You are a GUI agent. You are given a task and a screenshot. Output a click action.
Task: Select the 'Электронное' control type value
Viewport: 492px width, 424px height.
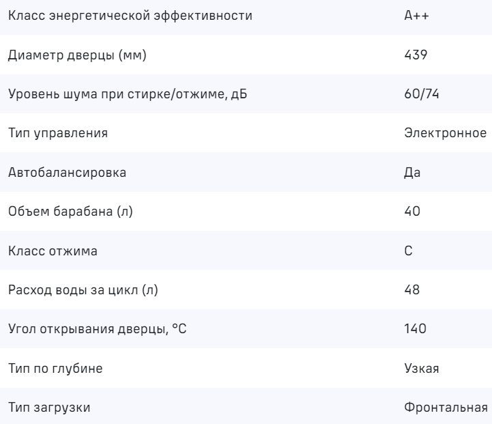click(445, 133)
